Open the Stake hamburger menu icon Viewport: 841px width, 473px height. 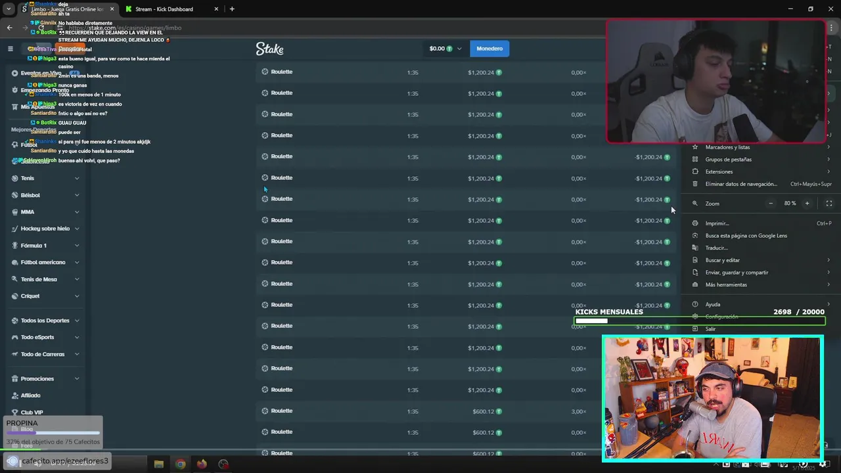[x=11, y=49]
